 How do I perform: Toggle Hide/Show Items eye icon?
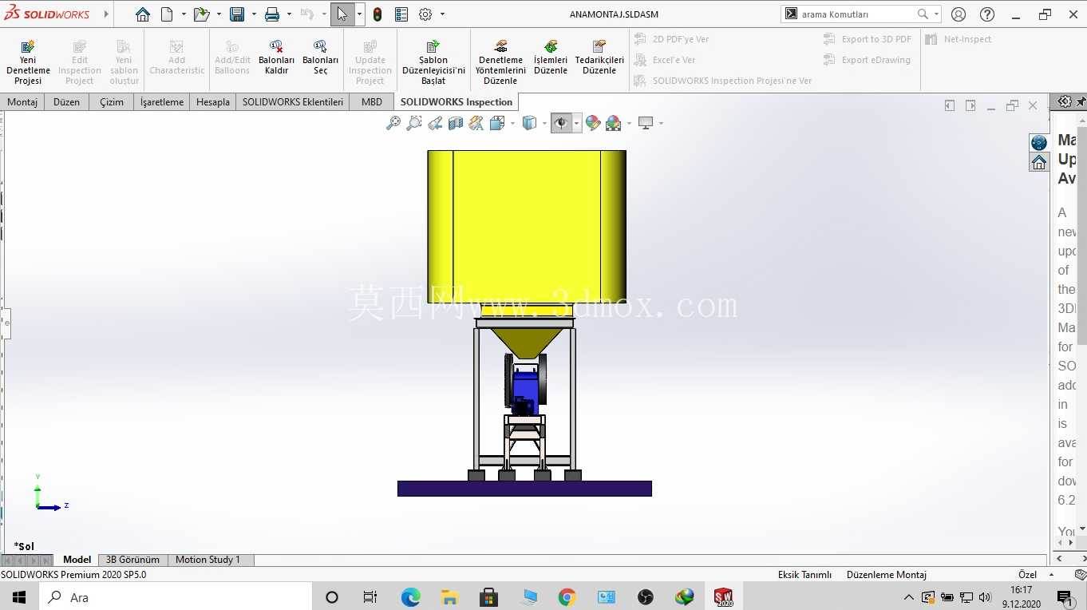(561, 123)
